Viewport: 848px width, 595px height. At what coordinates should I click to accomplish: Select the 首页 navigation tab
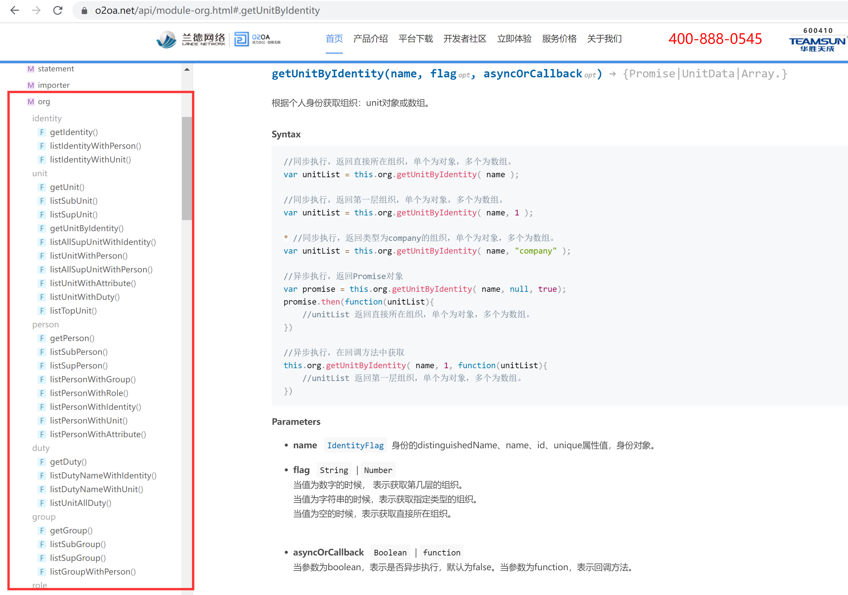point(334,39)
